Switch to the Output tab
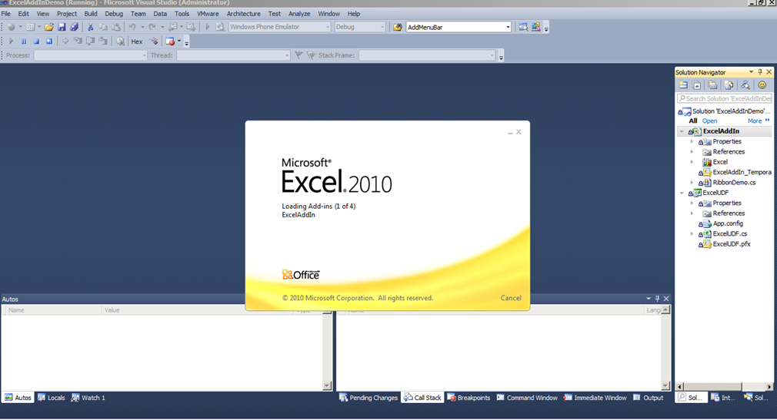 pyautogui.click(x=649, y=398)
